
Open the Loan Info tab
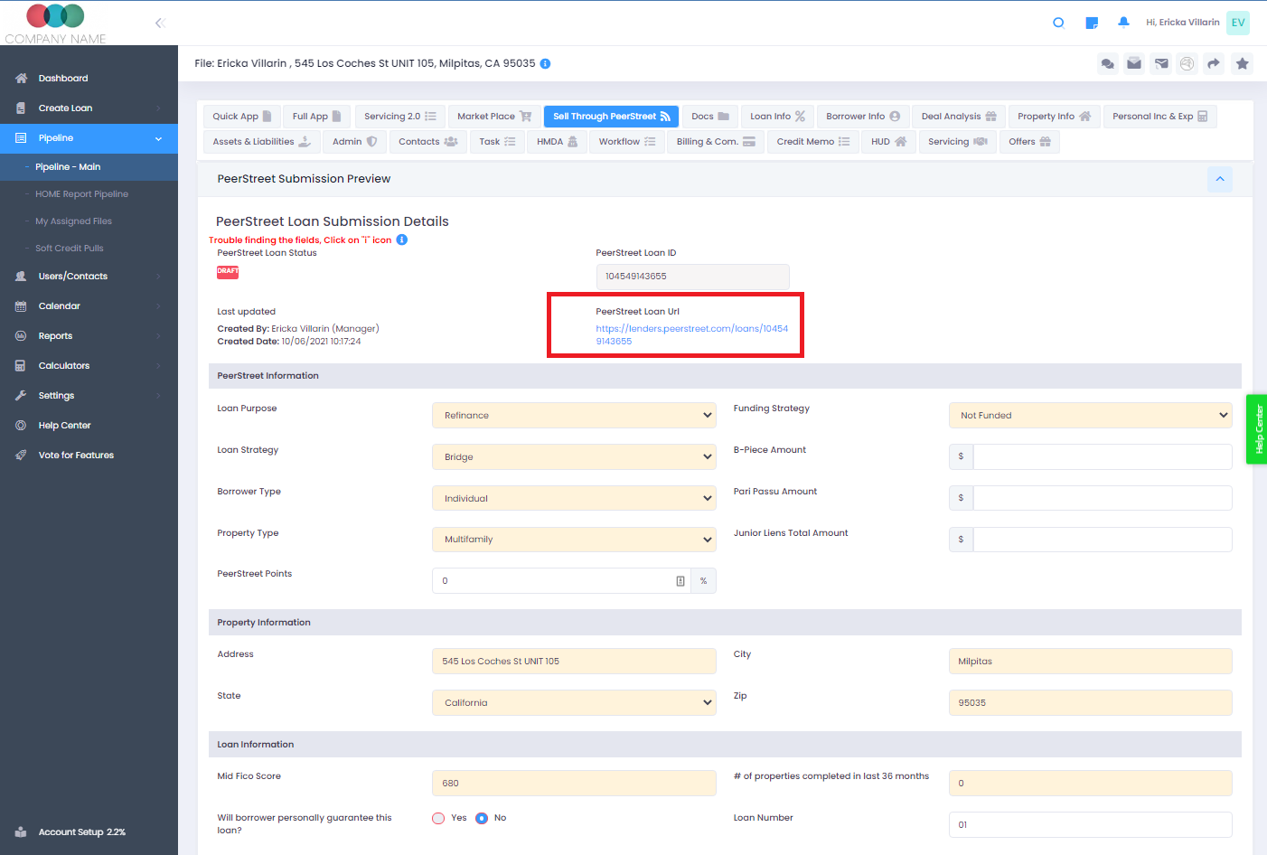tap(777, 117)
